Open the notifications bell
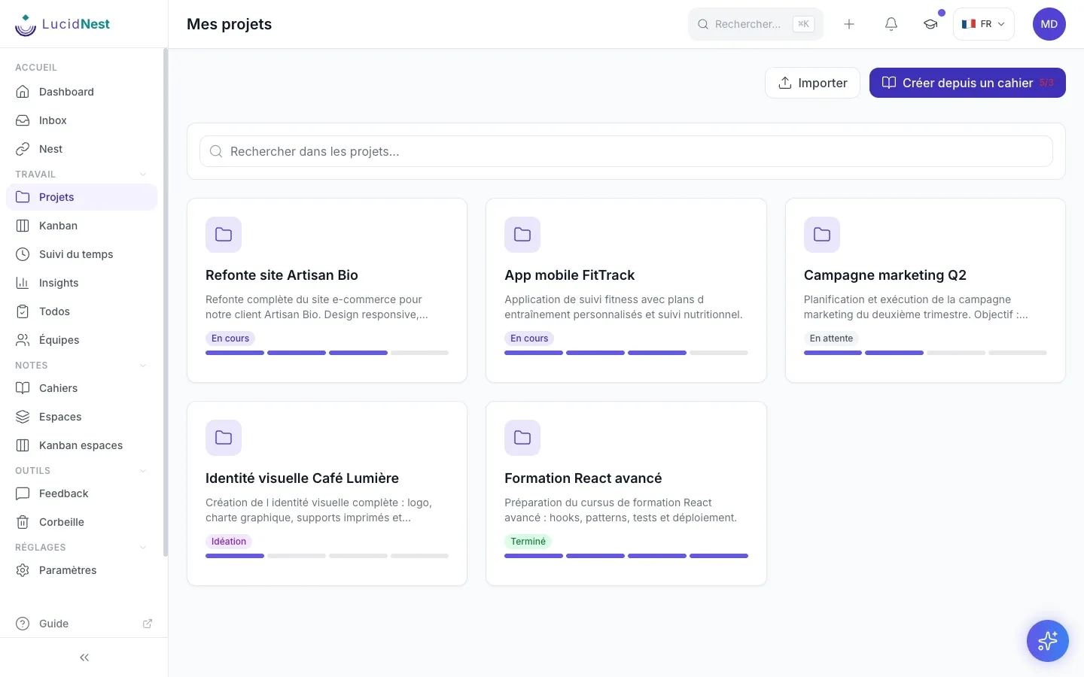 (x=891, y=24)
